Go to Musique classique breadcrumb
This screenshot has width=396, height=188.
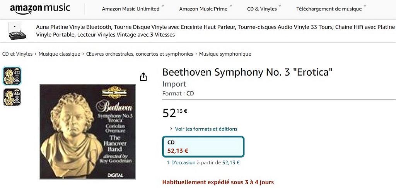click(59, 54)
